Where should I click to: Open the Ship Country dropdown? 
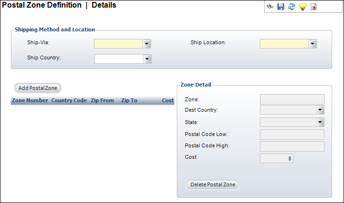pos(147,59)
